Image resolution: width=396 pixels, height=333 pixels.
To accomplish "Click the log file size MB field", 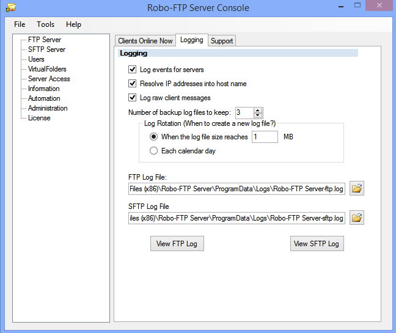I will click(265, 137).
